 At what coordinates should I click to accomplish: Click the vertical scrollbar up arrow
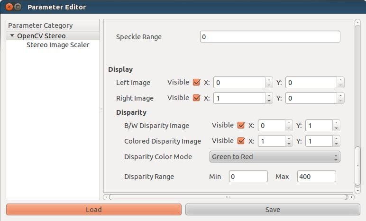pos(357,23)
